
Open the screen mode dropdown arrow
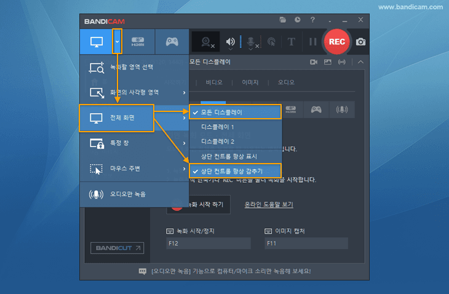pos(117,42)
